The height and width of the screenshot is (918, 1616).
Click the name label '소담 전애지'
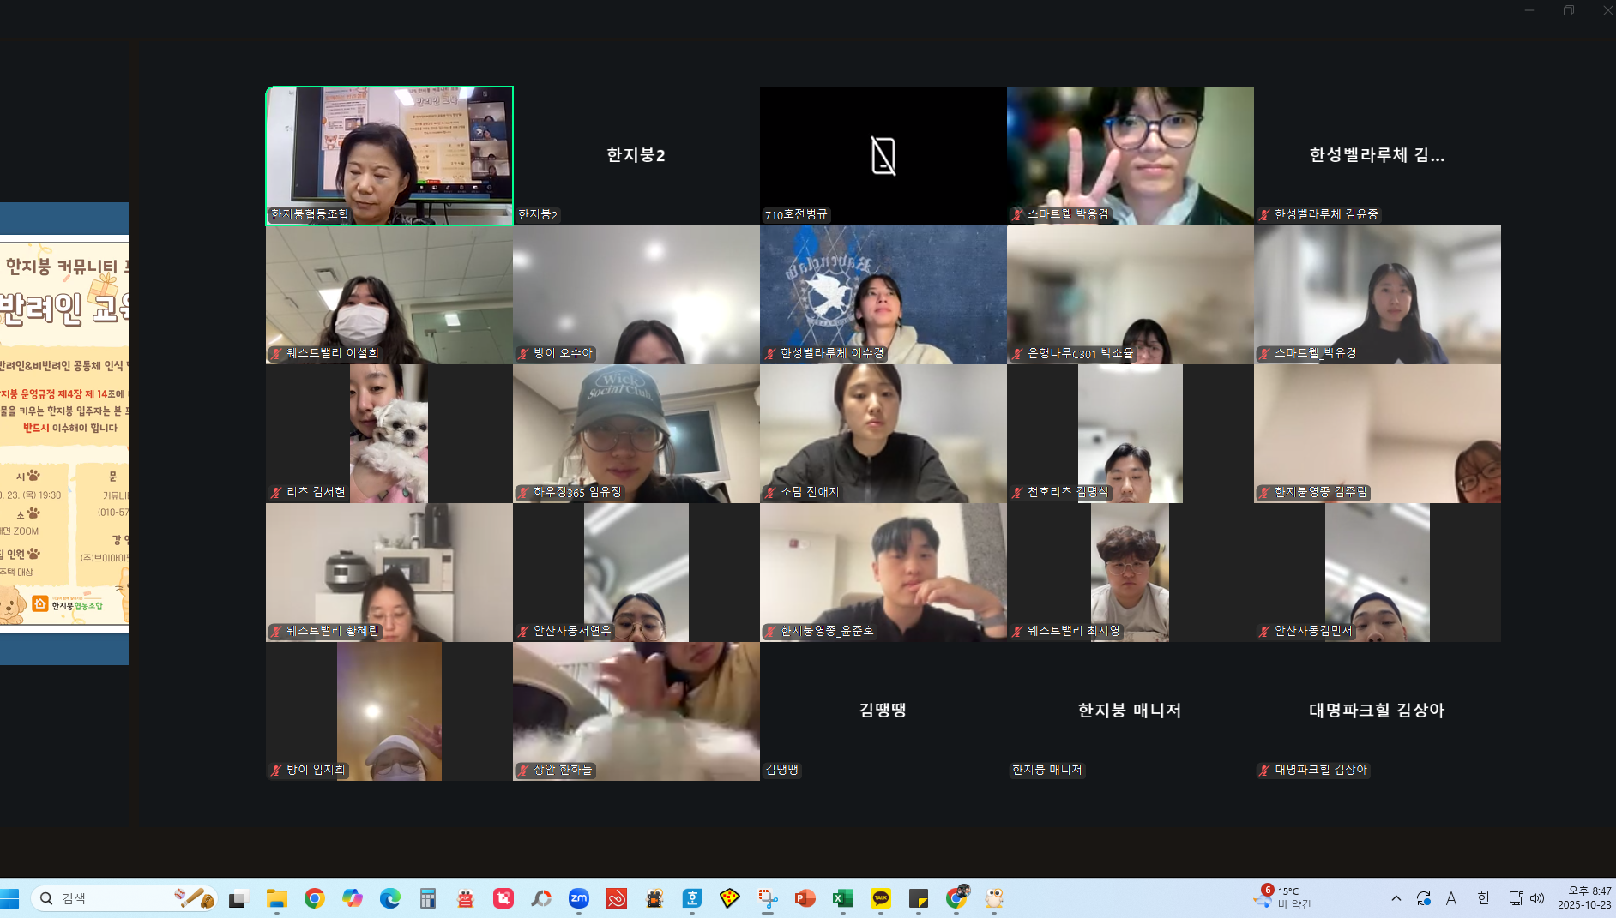click(810, 492)
